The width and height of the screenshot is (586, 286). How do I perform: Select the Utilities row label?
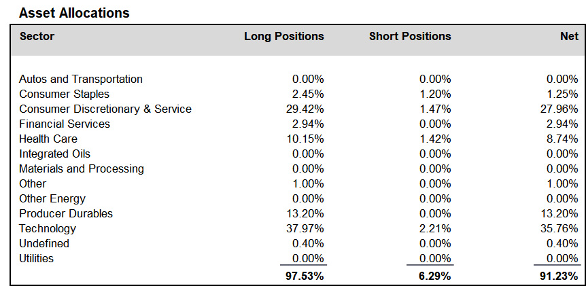click(x=36, y=258)
